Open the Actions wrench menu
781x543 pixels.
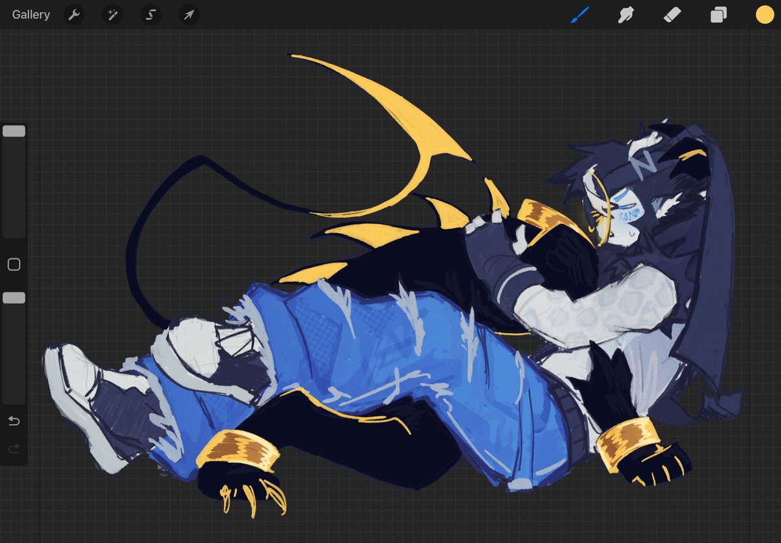coord(74,14)
